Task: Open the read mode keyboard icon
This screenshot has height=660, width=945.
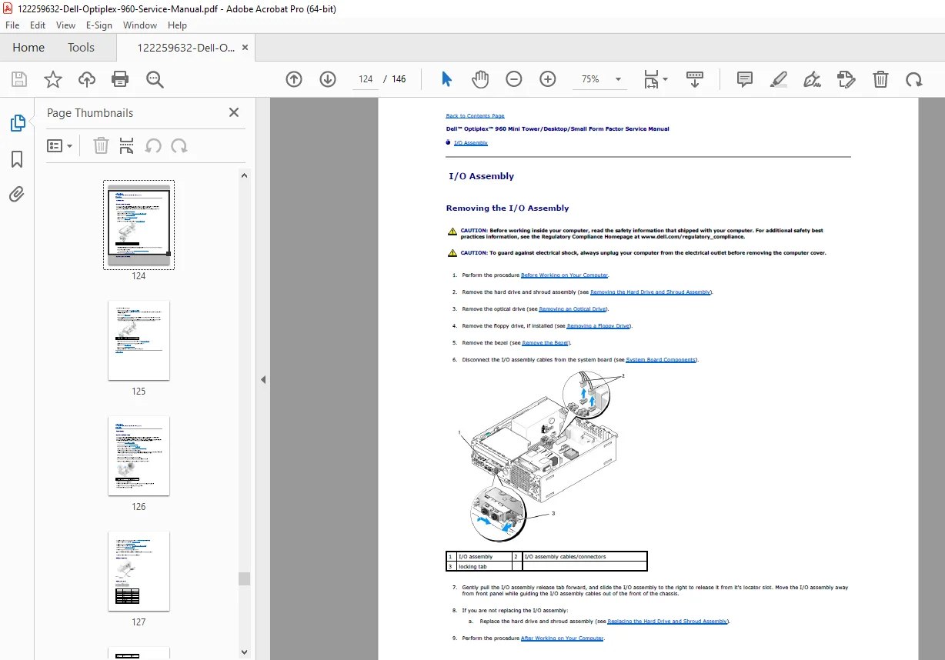Action: point(695,79)
